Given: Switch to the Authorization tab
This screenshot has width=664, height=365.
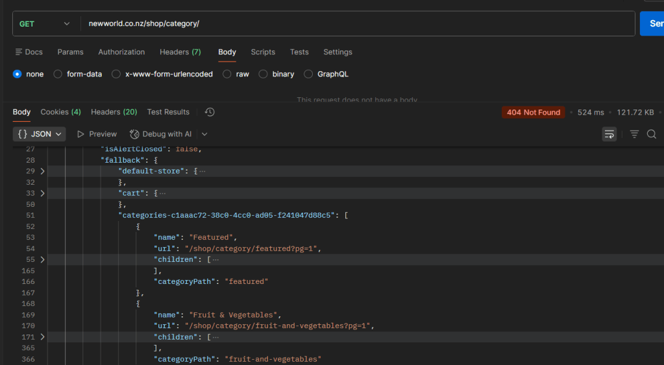Looking at the screenshot, I should tap(121, 52).
